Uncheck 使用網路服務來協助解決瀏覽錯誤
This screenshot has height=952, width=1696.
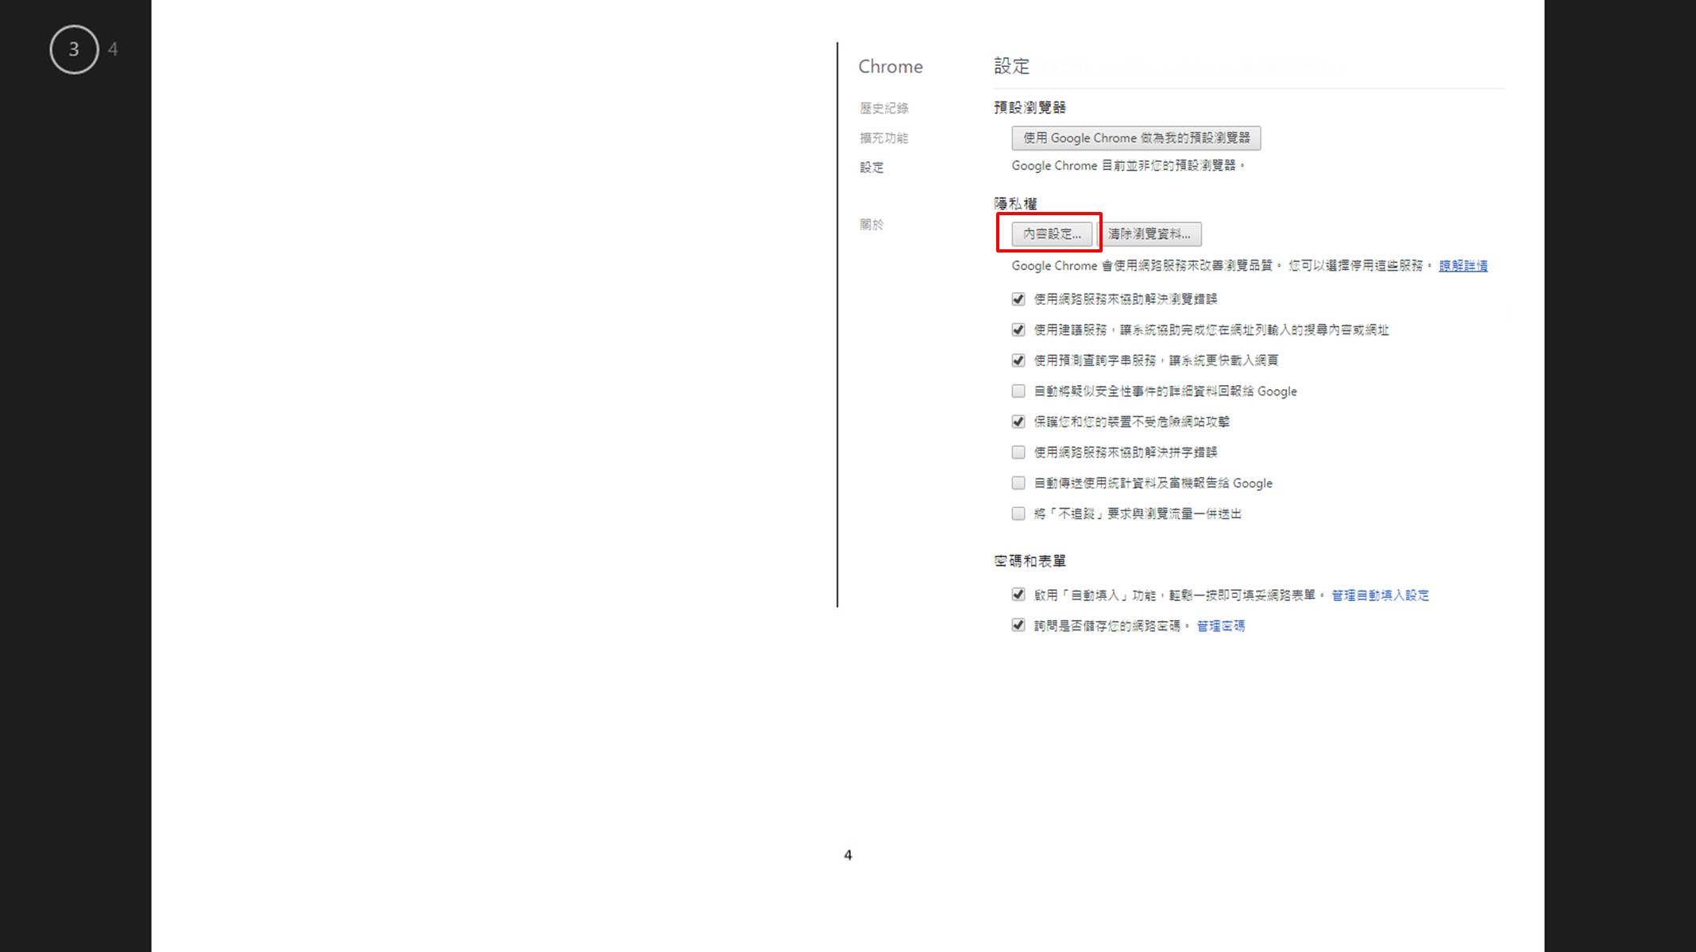pyautogui.click(x=1018, y=299)
